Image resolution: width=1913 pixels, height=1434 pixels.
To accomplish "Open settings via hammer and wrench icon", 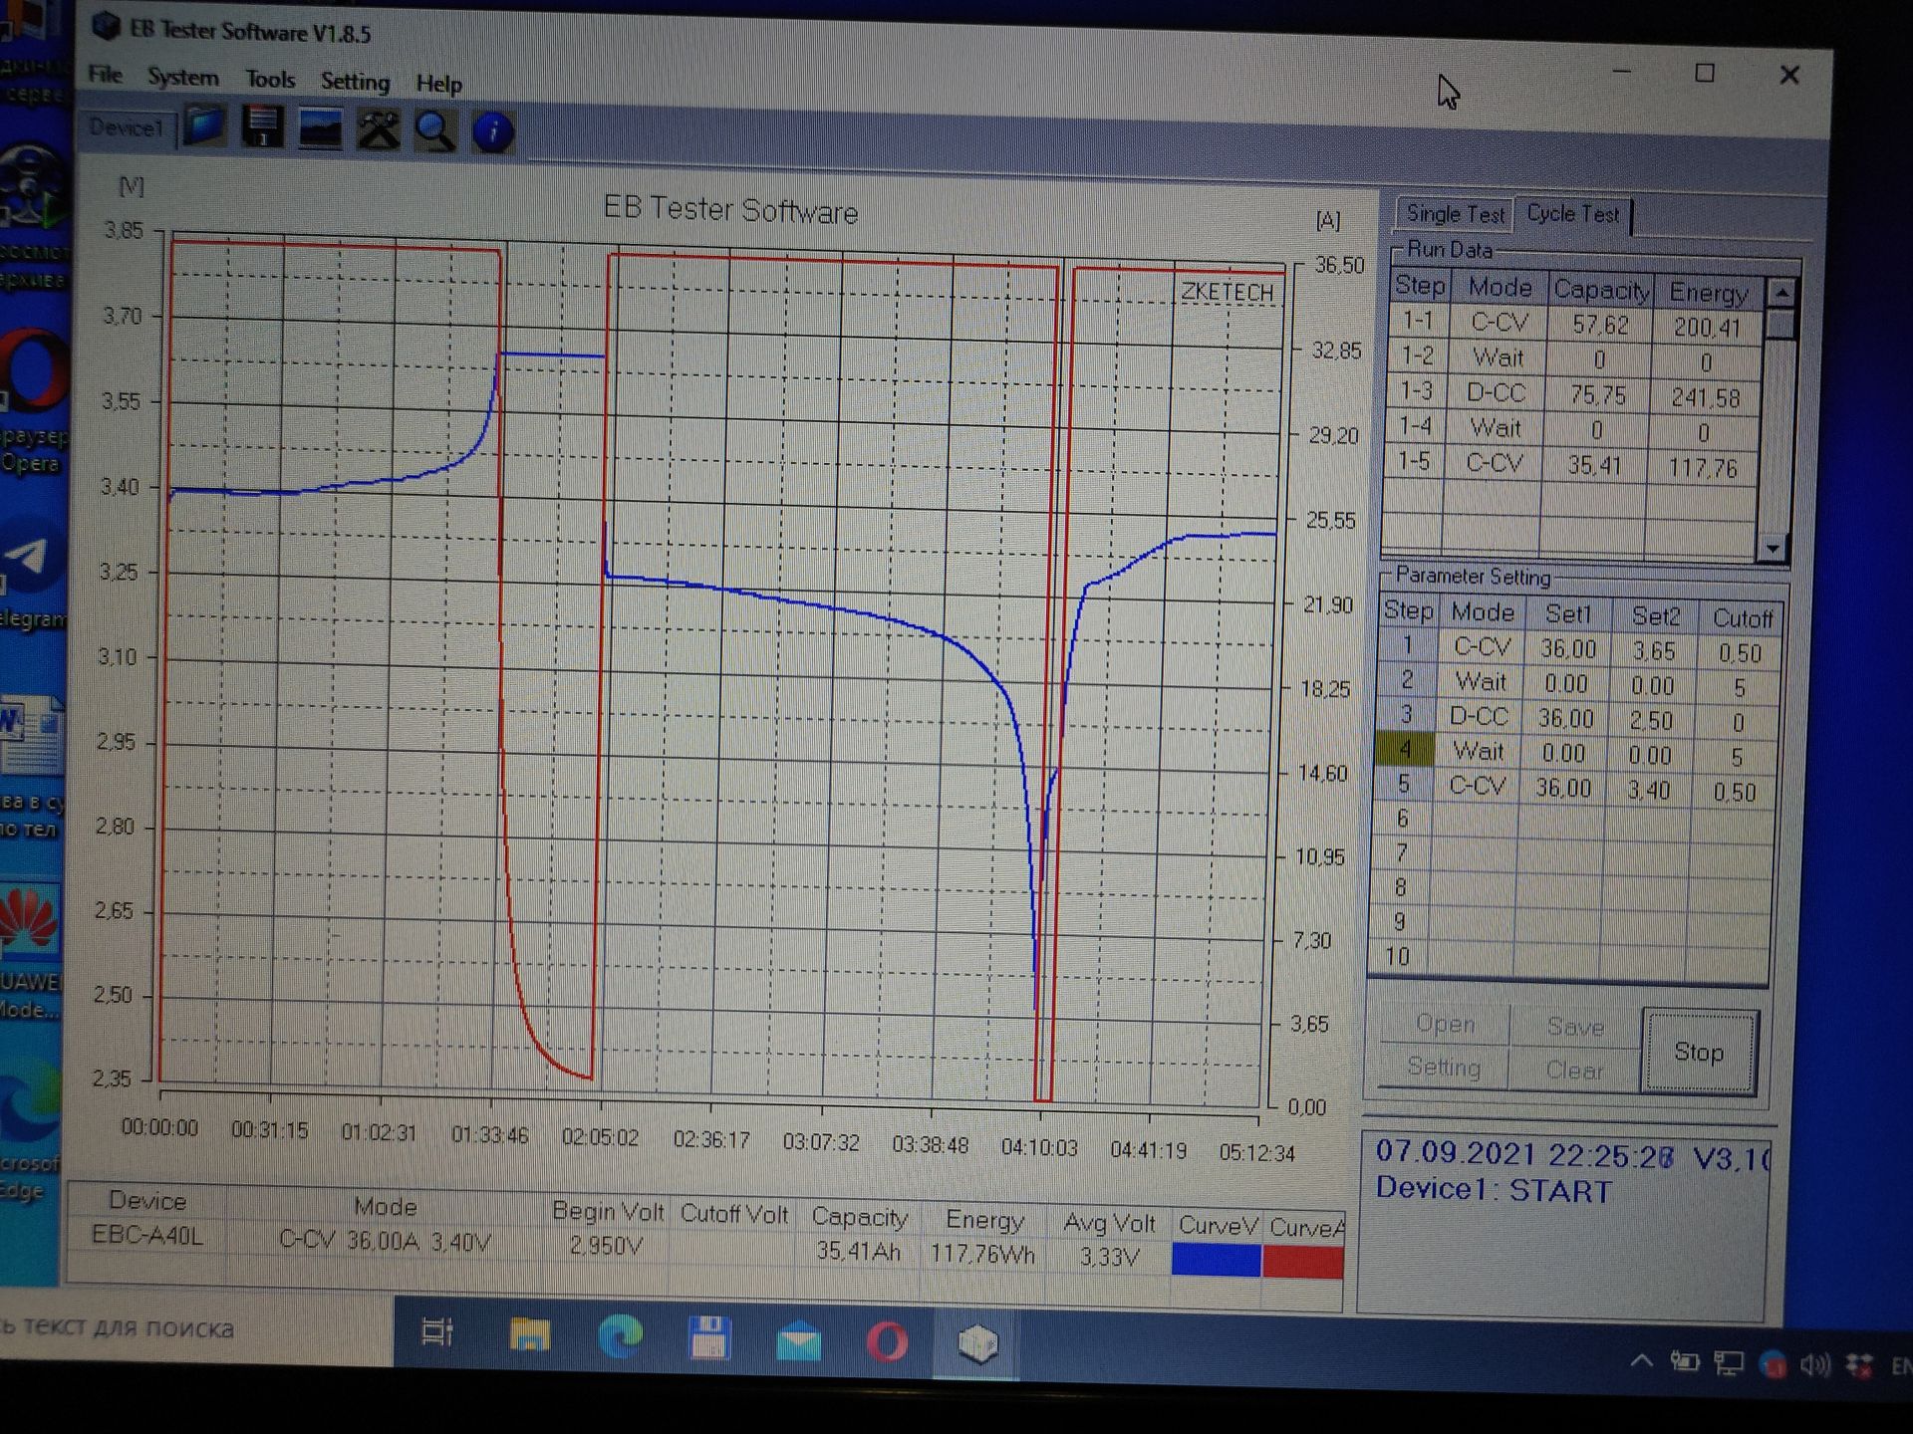I will (378, 130).
